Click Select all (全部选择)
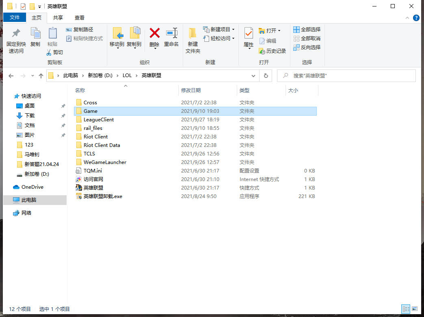This screenshot has width=424, height=317. pos(307,30)
